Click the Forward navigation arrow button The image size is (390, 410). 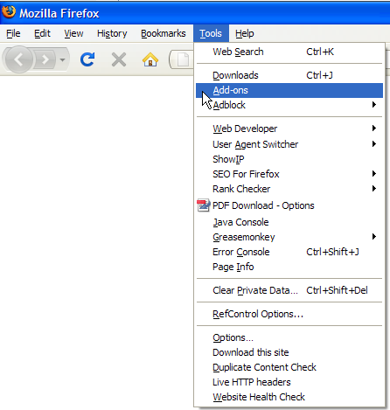point(45,59)
